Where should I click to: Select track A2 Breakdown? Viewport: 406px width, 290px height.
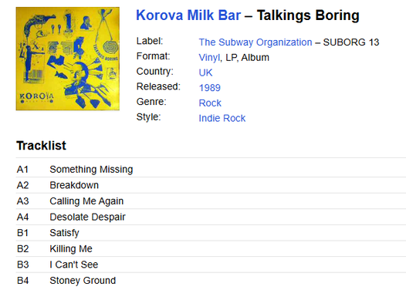click(x=211, y=185)
